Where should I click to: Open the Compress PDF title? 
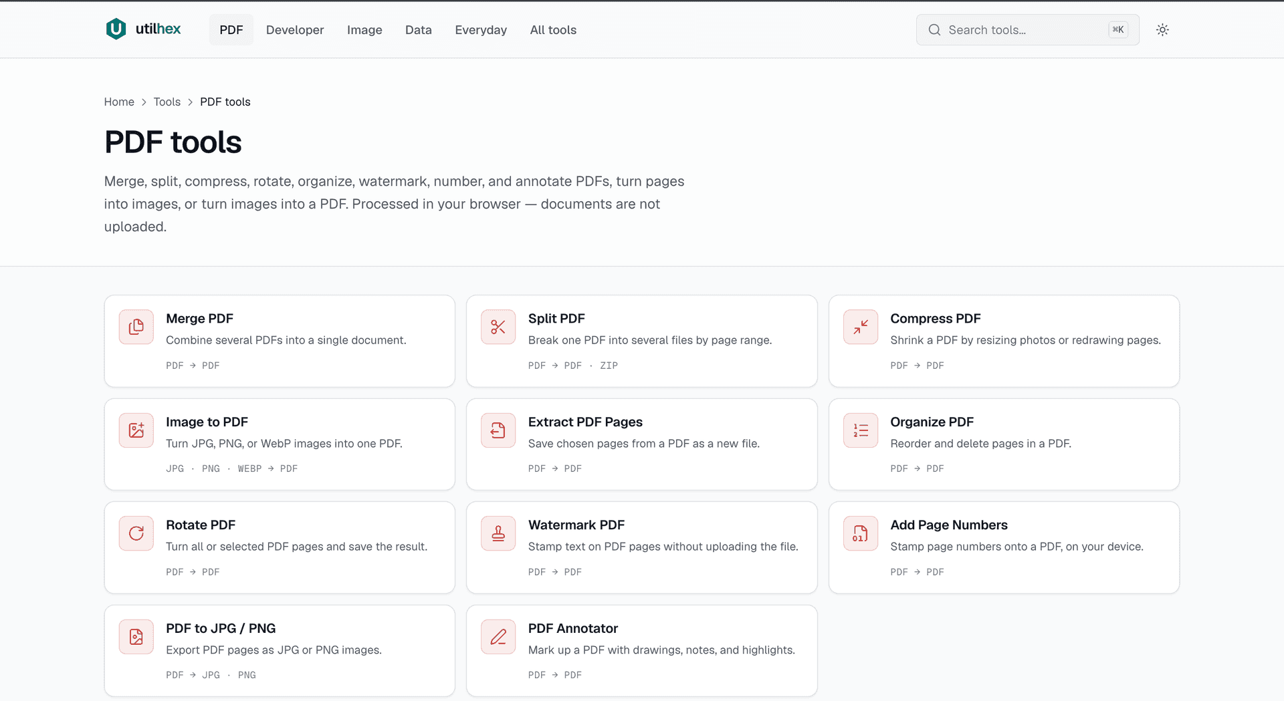935,319
